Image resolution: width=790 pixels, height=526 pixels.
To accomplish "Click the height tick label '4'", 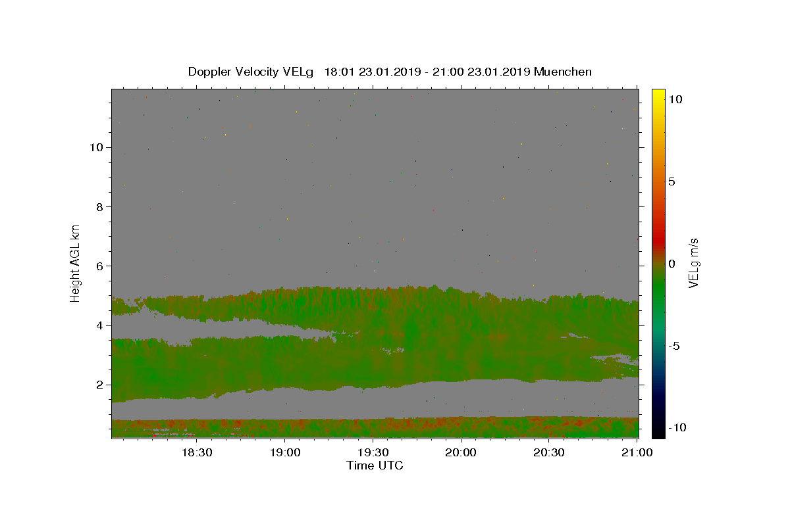I will pos(98,325).
